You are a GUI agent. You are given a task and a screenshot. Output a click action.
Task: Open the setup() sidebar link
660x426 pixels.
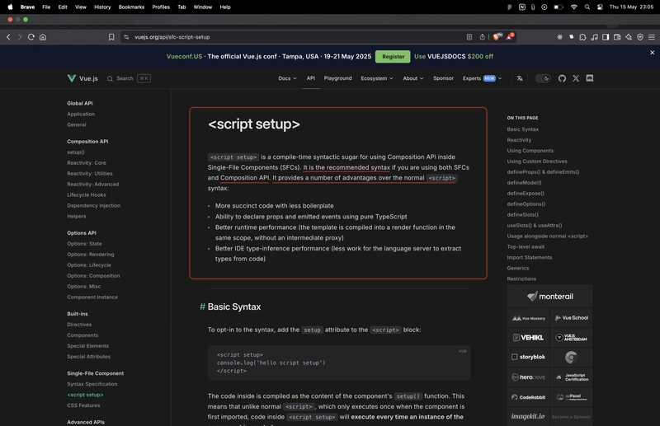[x=76, y=152]
